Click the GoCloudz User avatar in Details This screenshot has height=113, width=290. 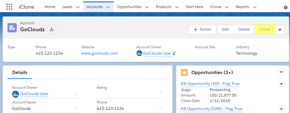(16, 94)
